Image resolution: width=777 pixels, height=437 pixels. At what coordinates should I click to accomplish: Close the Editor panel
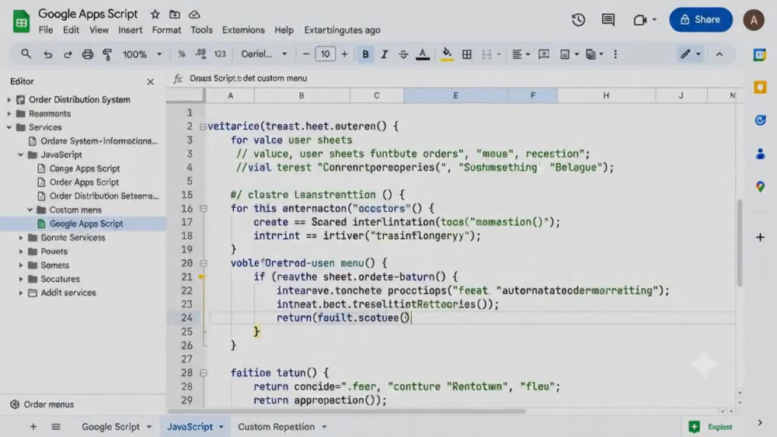150,82
